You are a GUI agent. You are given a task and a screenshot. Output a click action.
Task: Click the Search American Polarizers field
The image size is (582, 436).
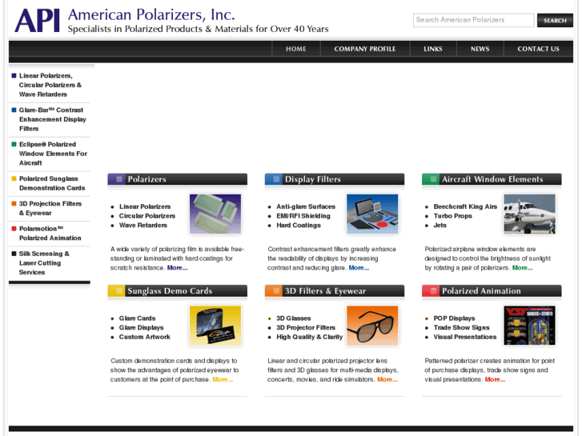coord(473,20)
